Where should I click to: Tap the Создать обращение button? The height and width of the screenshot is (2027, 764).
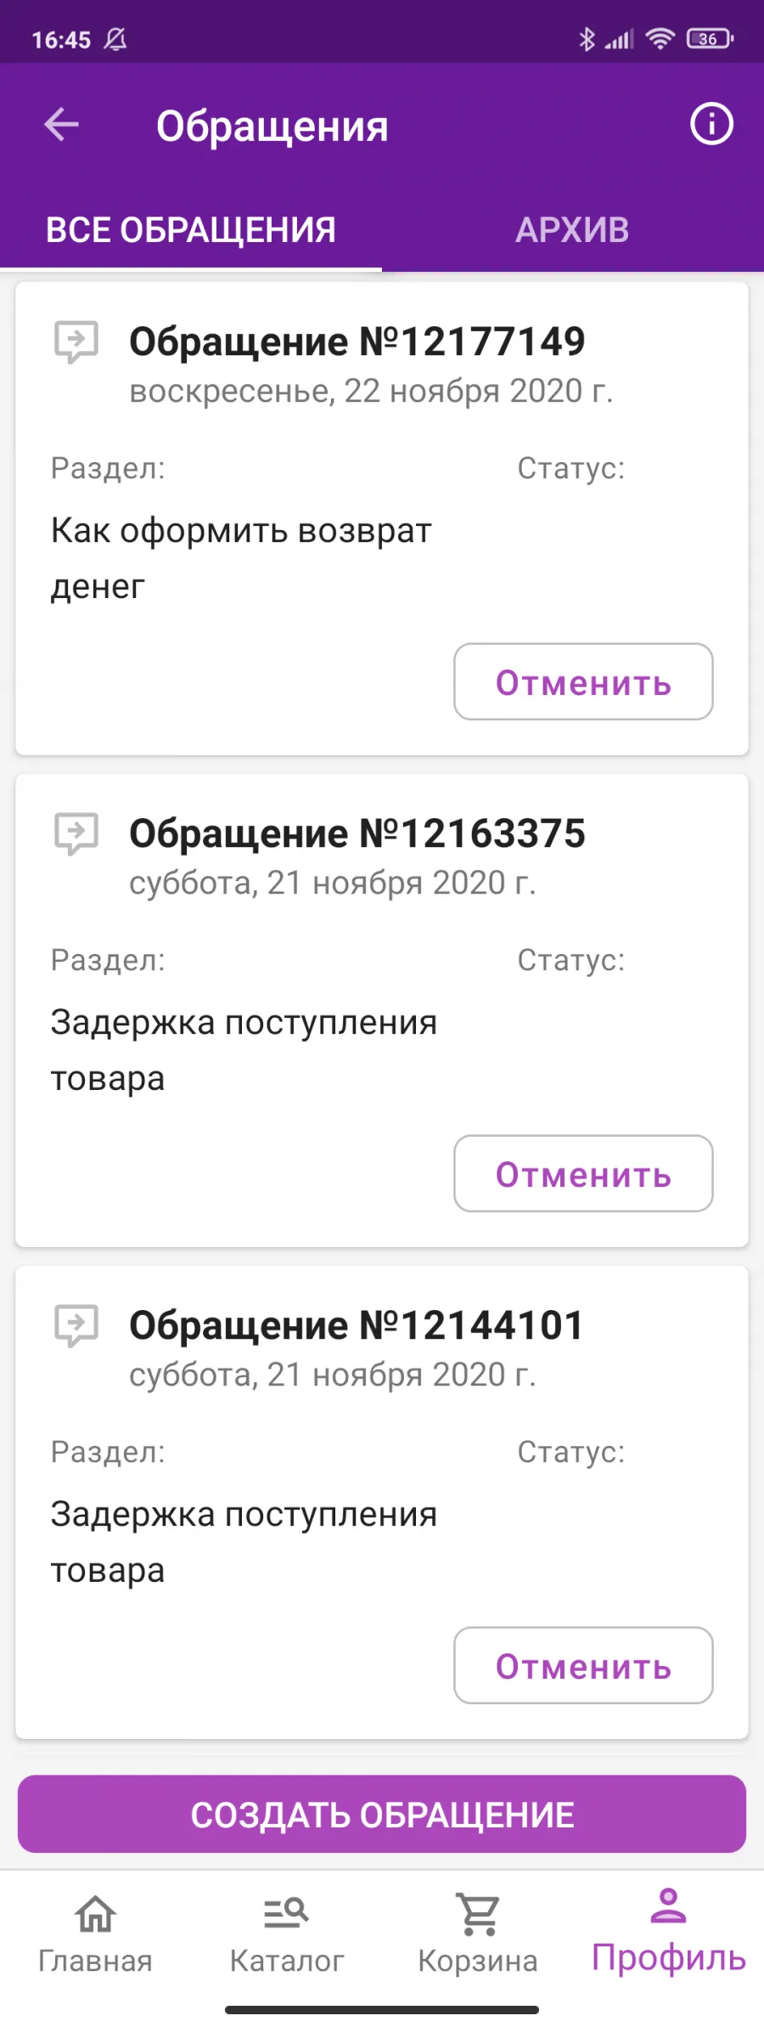(382, 1815)
